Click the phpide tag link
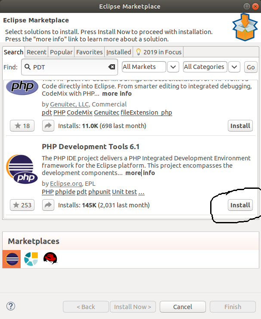Viewport: 261px width, 319px height. click(x=65, y=192)
